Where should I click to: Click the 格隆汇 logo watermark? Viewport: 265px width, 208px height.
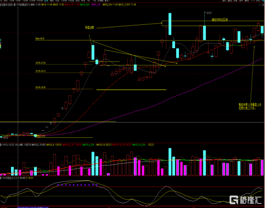click(245, 200)
